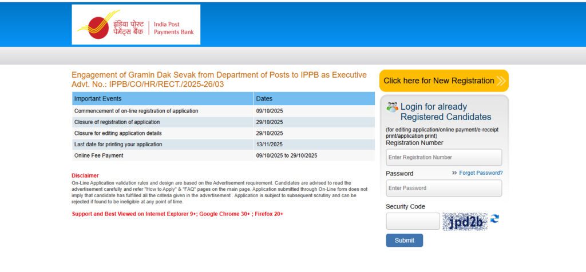Click the arrows icon beside Forgot Password
This screenshot has width=586, height=272.
(x=454, y=173)
